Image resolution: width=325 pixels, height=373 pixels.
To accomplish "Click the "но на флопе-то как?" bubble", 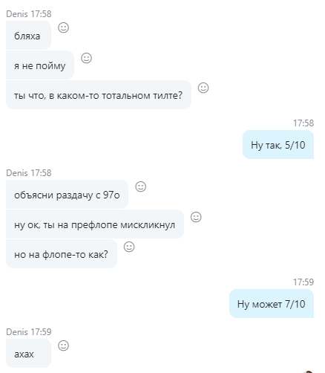I will coord(62,254).
